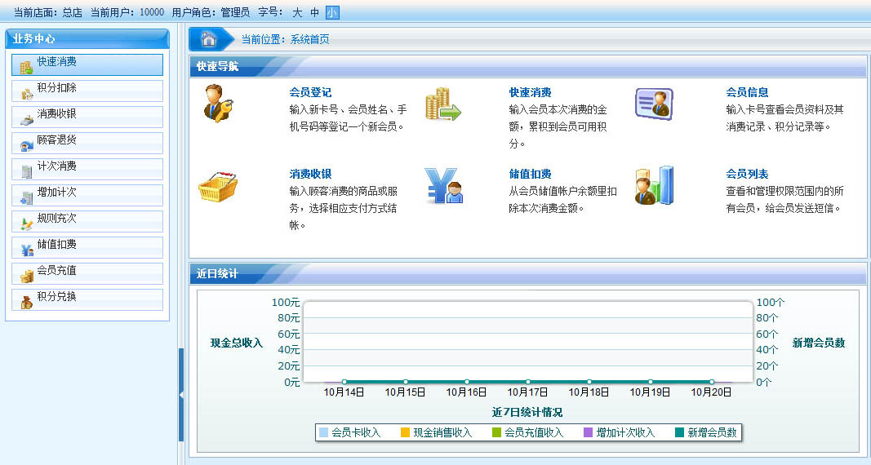
Task: Open 积分兑换 in the sidebar
Action: coord(87,299)
